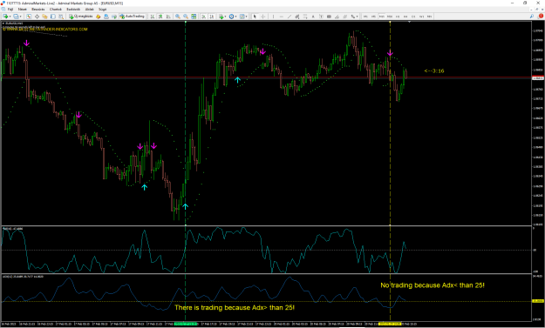
Task: Switch timeframe to MN
Action: pyautogui.click(x=430, y=17)
